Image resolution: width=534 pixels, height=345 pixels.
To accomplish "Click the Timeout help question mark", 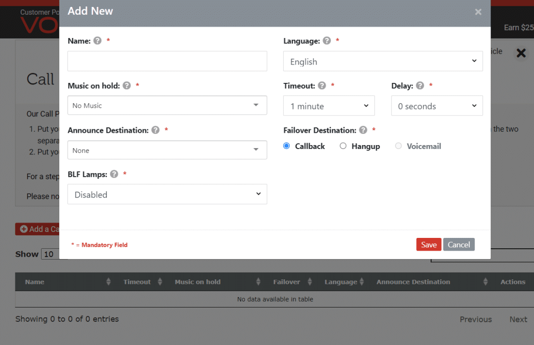I will [322, 85].
